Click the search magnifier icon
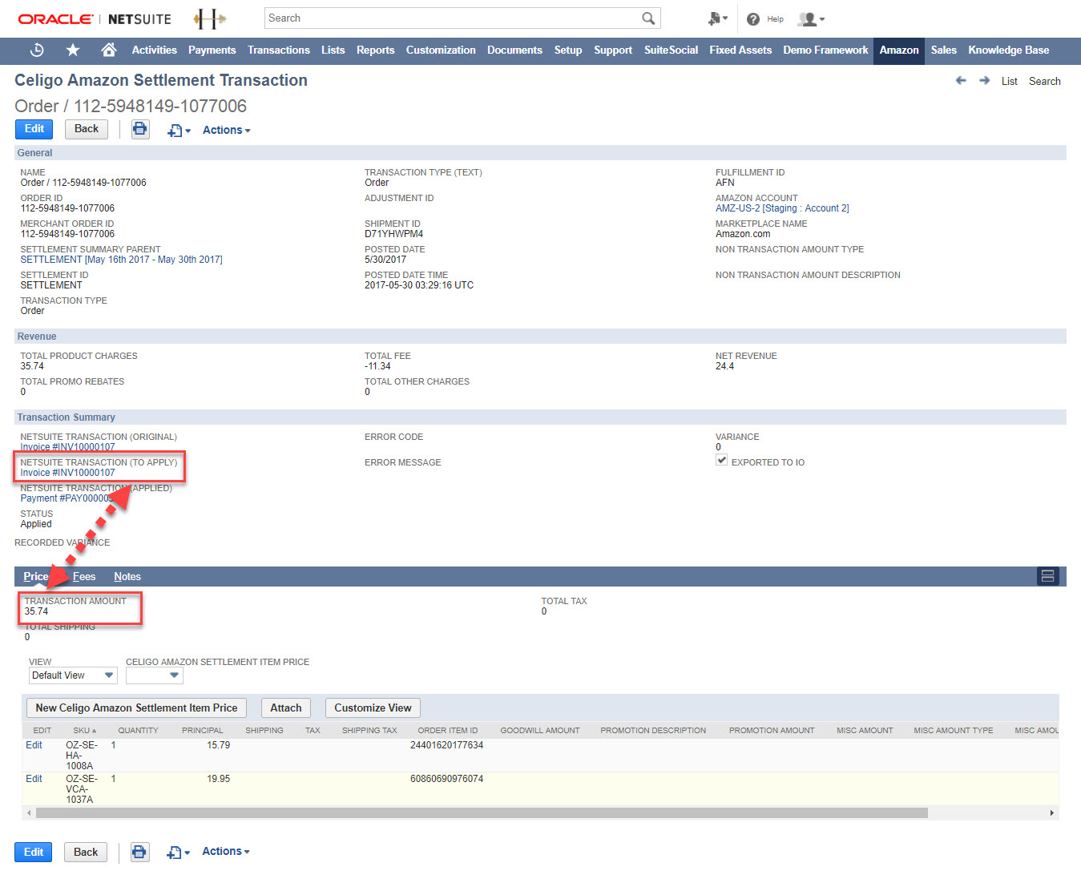Image resolution: width=1081 pixels, height=879 pixels. point(648,18)
